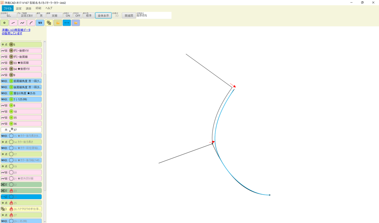Select the 18 ★カラー後ろ幅 row
379x223 pixels.
pyautogui.click(x=21, y=160)
